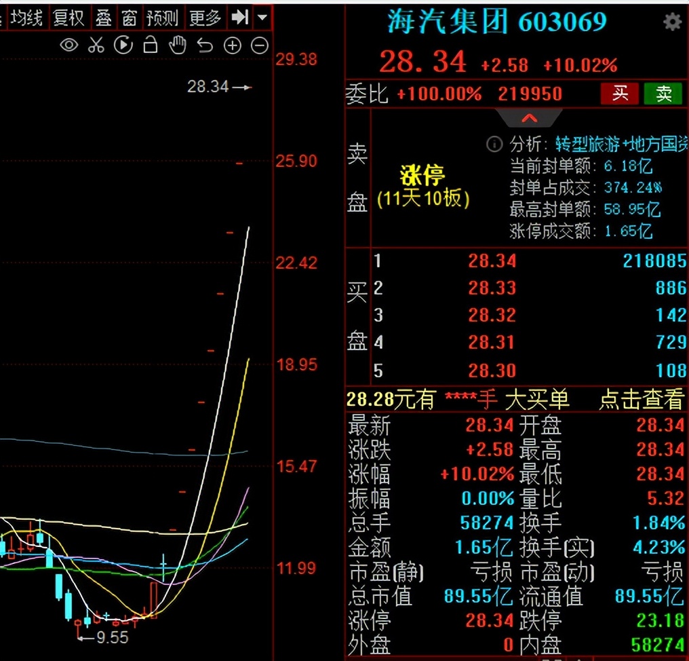Select buy level 4 price 28.31

click(492, 343)
